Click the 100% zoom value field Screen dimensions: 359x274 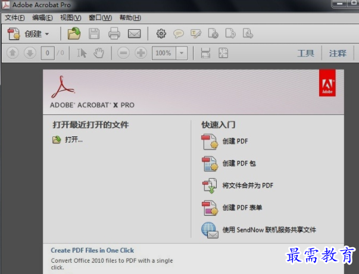pyautogui.click(x=164, y=53)
